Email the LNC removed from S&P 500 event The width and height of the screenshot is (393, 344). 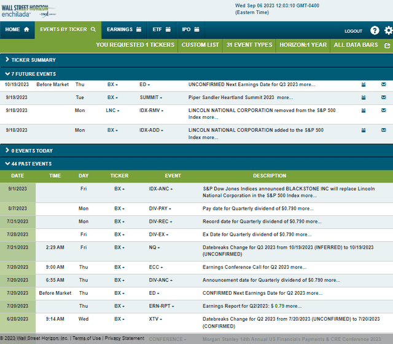click(383, 110)
